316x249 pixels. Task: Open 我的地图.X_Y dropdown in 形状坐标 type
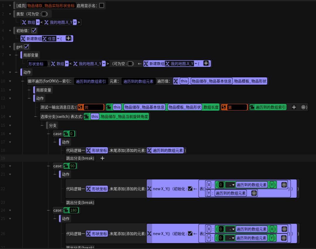[104, 64]
